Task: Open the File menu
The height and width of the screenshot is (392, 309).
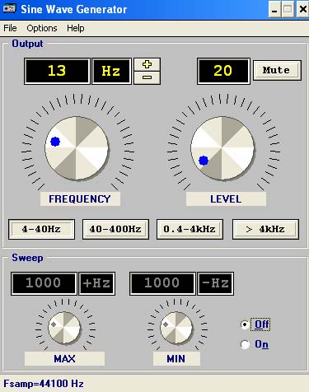Action: click(10, 28)
